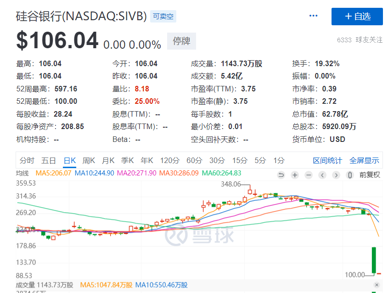The image size is (388, 293).
Task: Click the 可卖空 badge
Action: [x=163, y=17]
